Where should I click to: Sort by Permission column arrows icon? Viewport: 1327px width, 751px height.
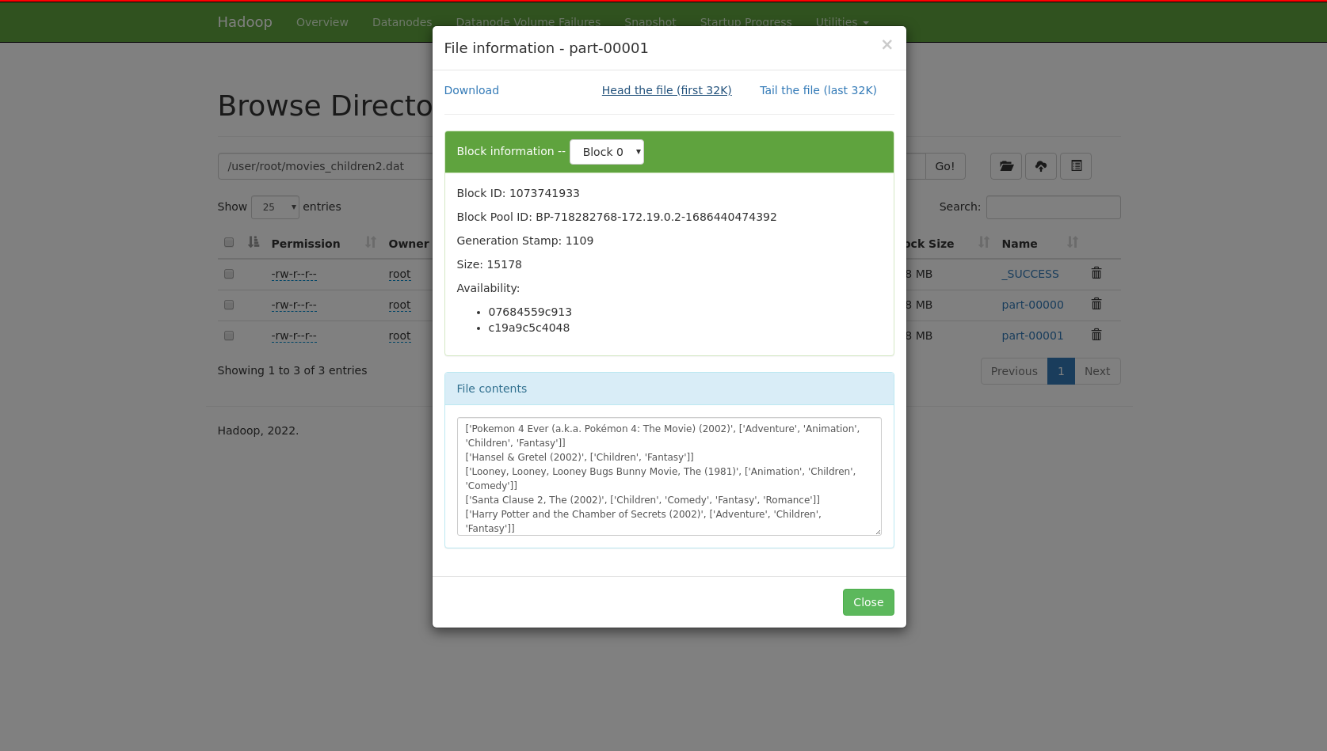coord(371,242)
